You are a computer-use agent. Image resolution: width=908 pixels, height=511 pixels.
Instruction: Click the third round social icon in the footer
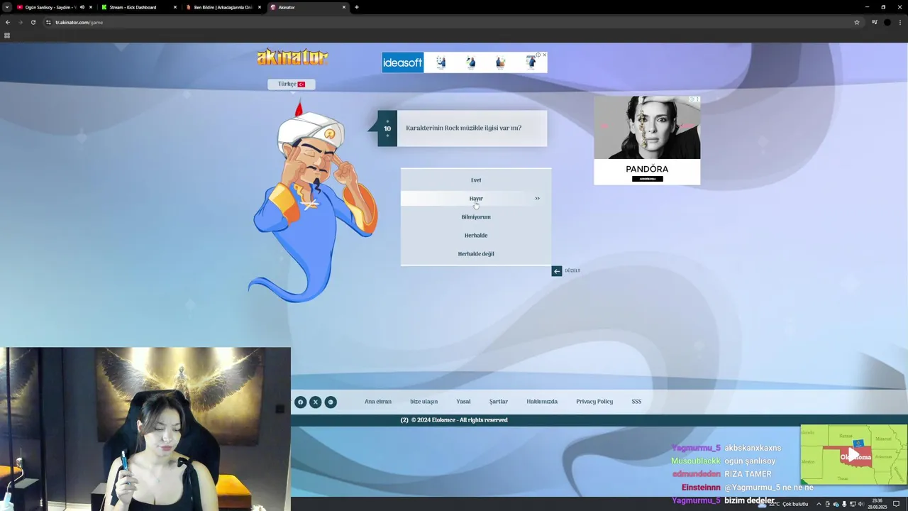(331, 402)
